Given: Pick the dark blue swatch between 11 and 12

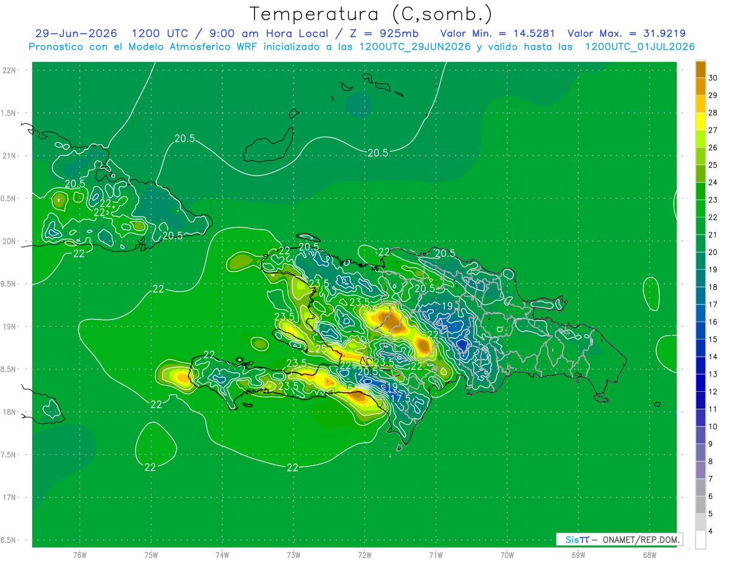Looking at the screenshot, I should (x=700, y=400).
